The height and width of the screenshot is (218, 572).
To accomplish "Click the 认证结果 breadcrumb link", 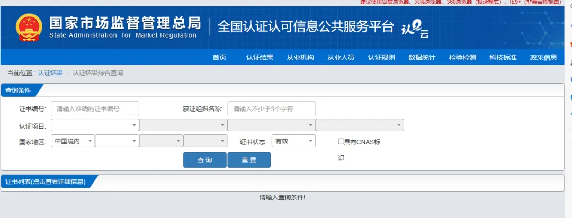I will (50, 73).
